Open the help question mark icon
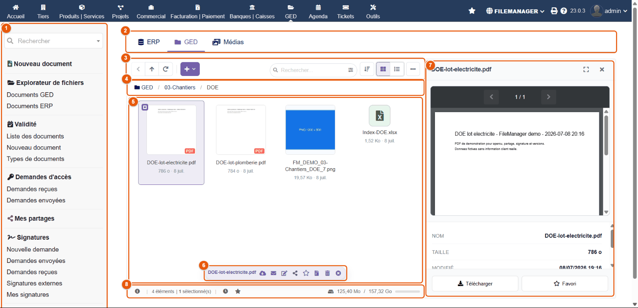Viewport: 638px width, 308px height. [564, 11]
